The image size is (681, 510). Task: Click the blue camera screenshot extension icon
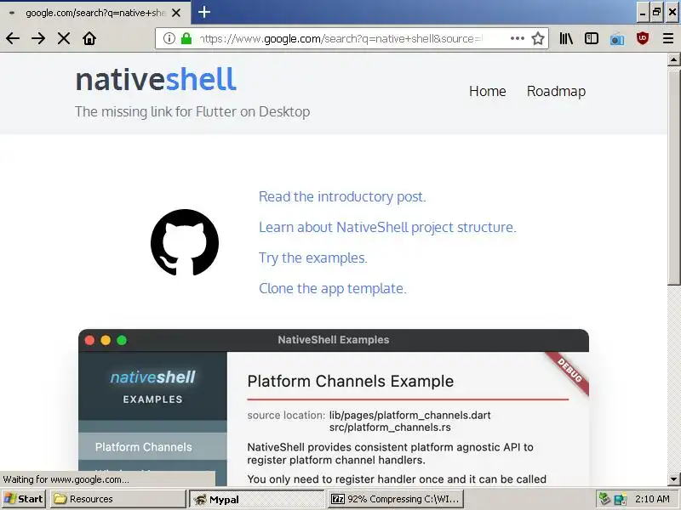617,39
